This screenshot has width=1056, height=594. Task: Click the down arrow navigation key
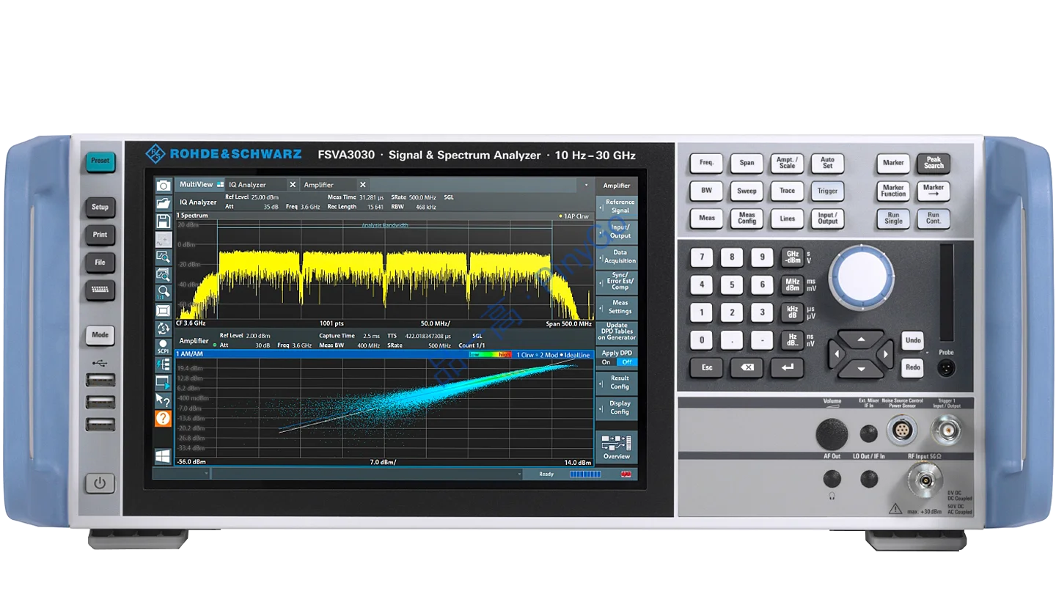pyautogui.click(x=861, y=369)
